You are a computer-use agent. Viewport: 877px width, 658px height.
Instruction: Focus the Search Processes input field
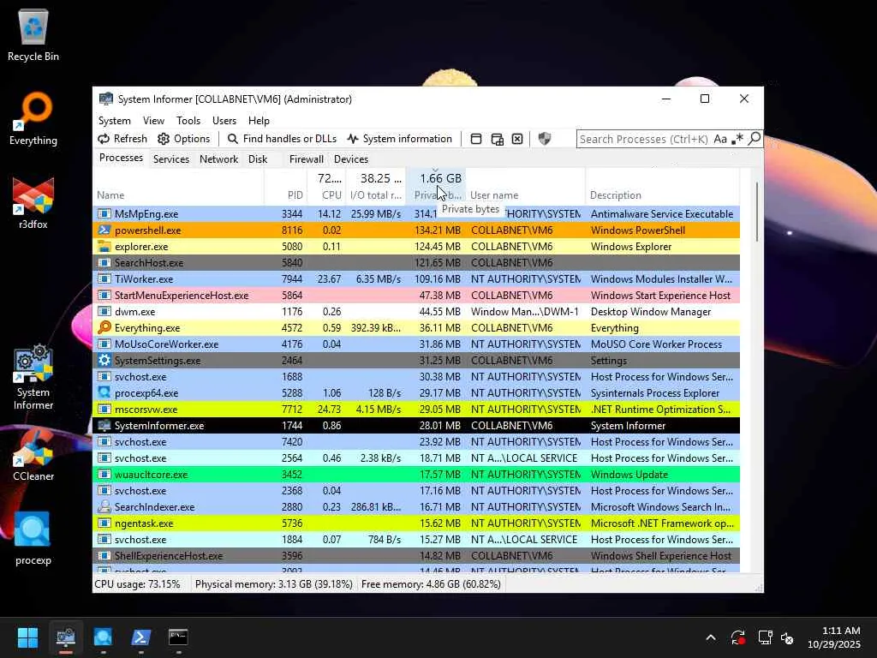pos(644,139)
